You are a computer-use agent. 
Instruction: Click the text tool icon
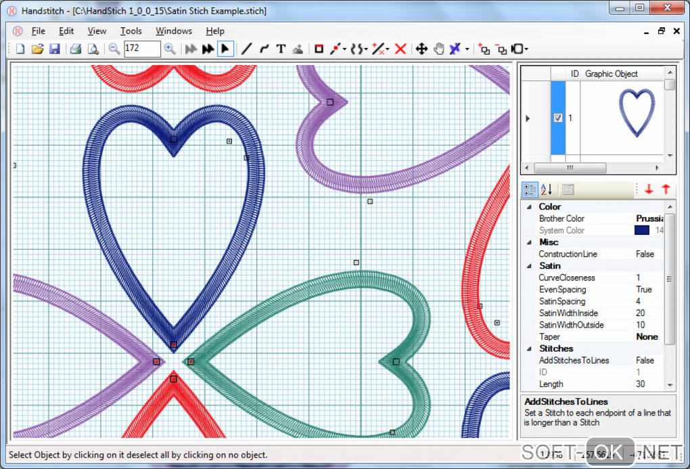(x=281, y=49)
